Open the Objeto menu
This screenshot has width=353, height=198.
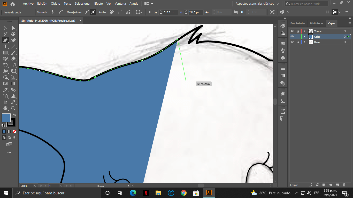click(56, 4)
